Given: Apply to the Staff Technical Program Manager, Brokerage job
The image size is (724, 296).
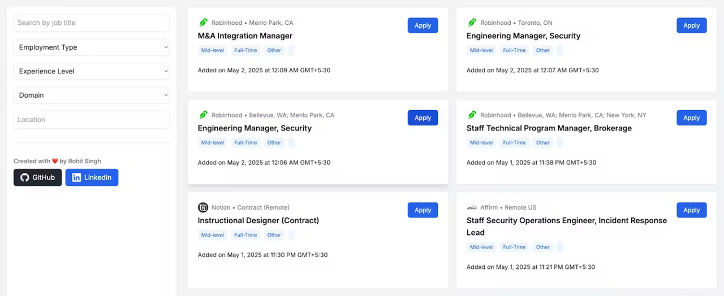Looking at the screenshot, I should [691, 117].
